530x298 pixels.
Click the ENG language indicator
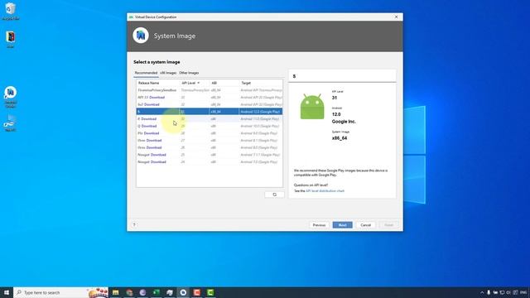click(523, 292)
